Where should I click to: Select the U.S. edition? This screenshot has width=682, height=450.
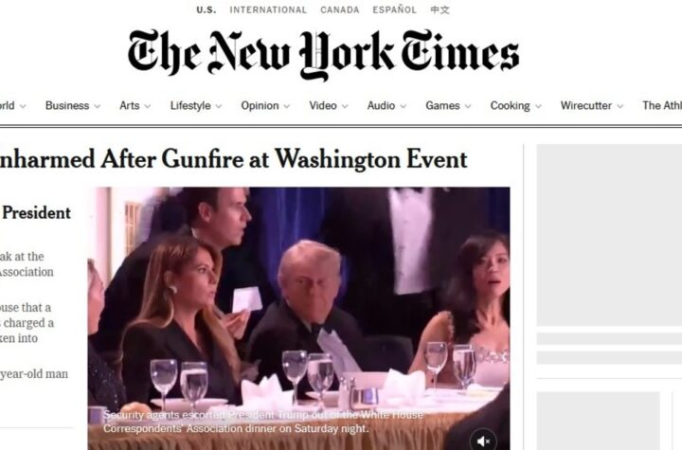pyautogui.click(x=206, y=10)
